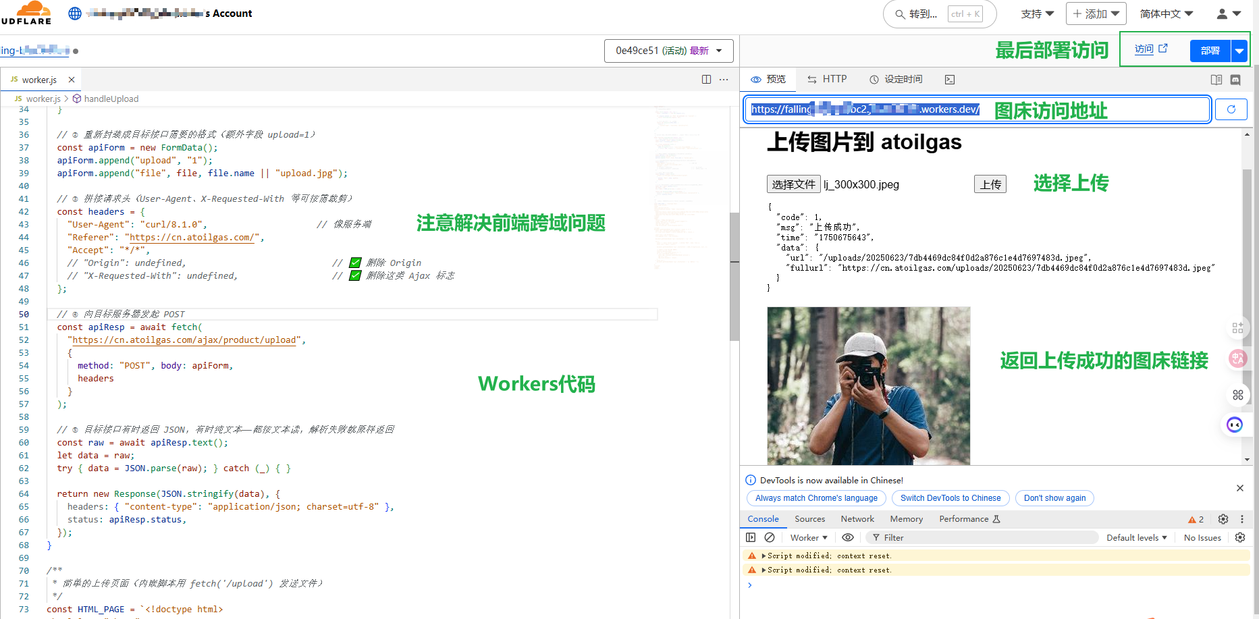Click the uploaded photographer image

point(868,386)
